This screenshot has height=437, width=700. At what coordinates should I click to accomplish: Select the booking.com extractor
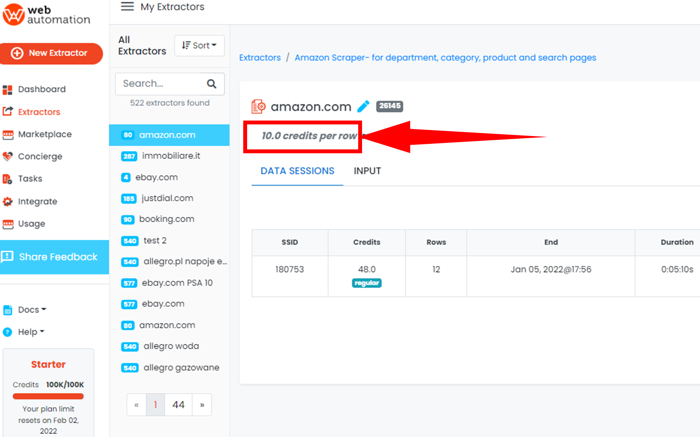click(x=167, y=219)
